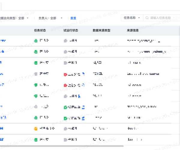The image size is (180, 150).
Task: Click the magnifier search icon
Action: [147, 18]
